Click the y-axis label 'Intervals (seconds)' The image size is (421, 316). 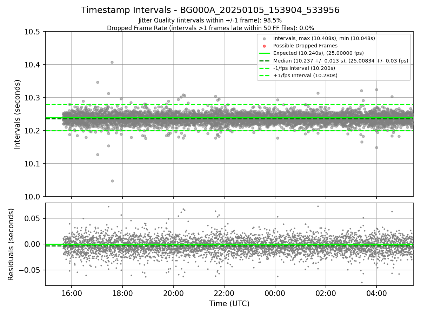18,114
